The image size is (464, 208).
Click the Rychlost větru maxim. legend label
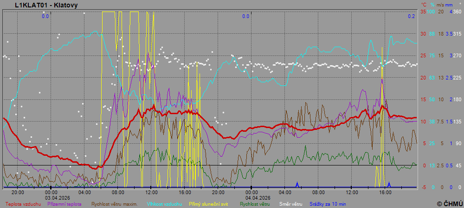tap(114, 204)
